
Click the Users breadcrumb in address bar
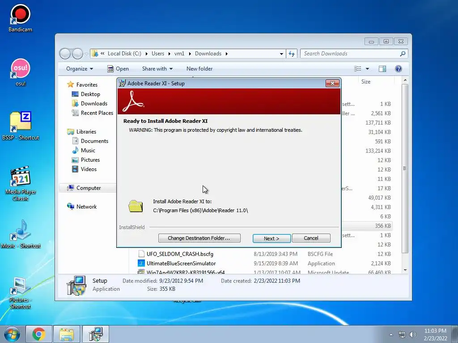[158, 54]
